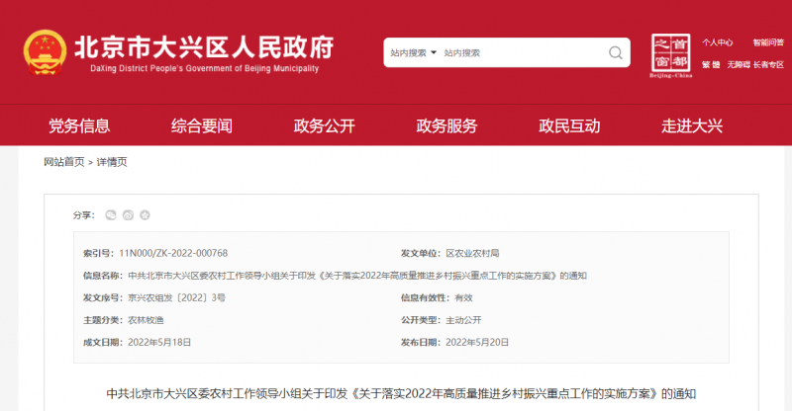This screenshot has height=411, width=792.
Task: Select validity value 有效
Action: coord(463,297)
